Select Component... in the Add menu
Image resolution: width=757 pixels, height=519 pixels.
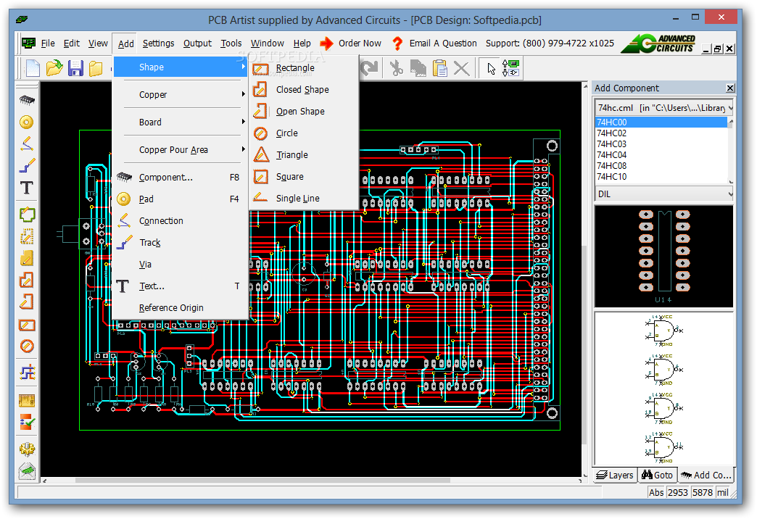181,177
